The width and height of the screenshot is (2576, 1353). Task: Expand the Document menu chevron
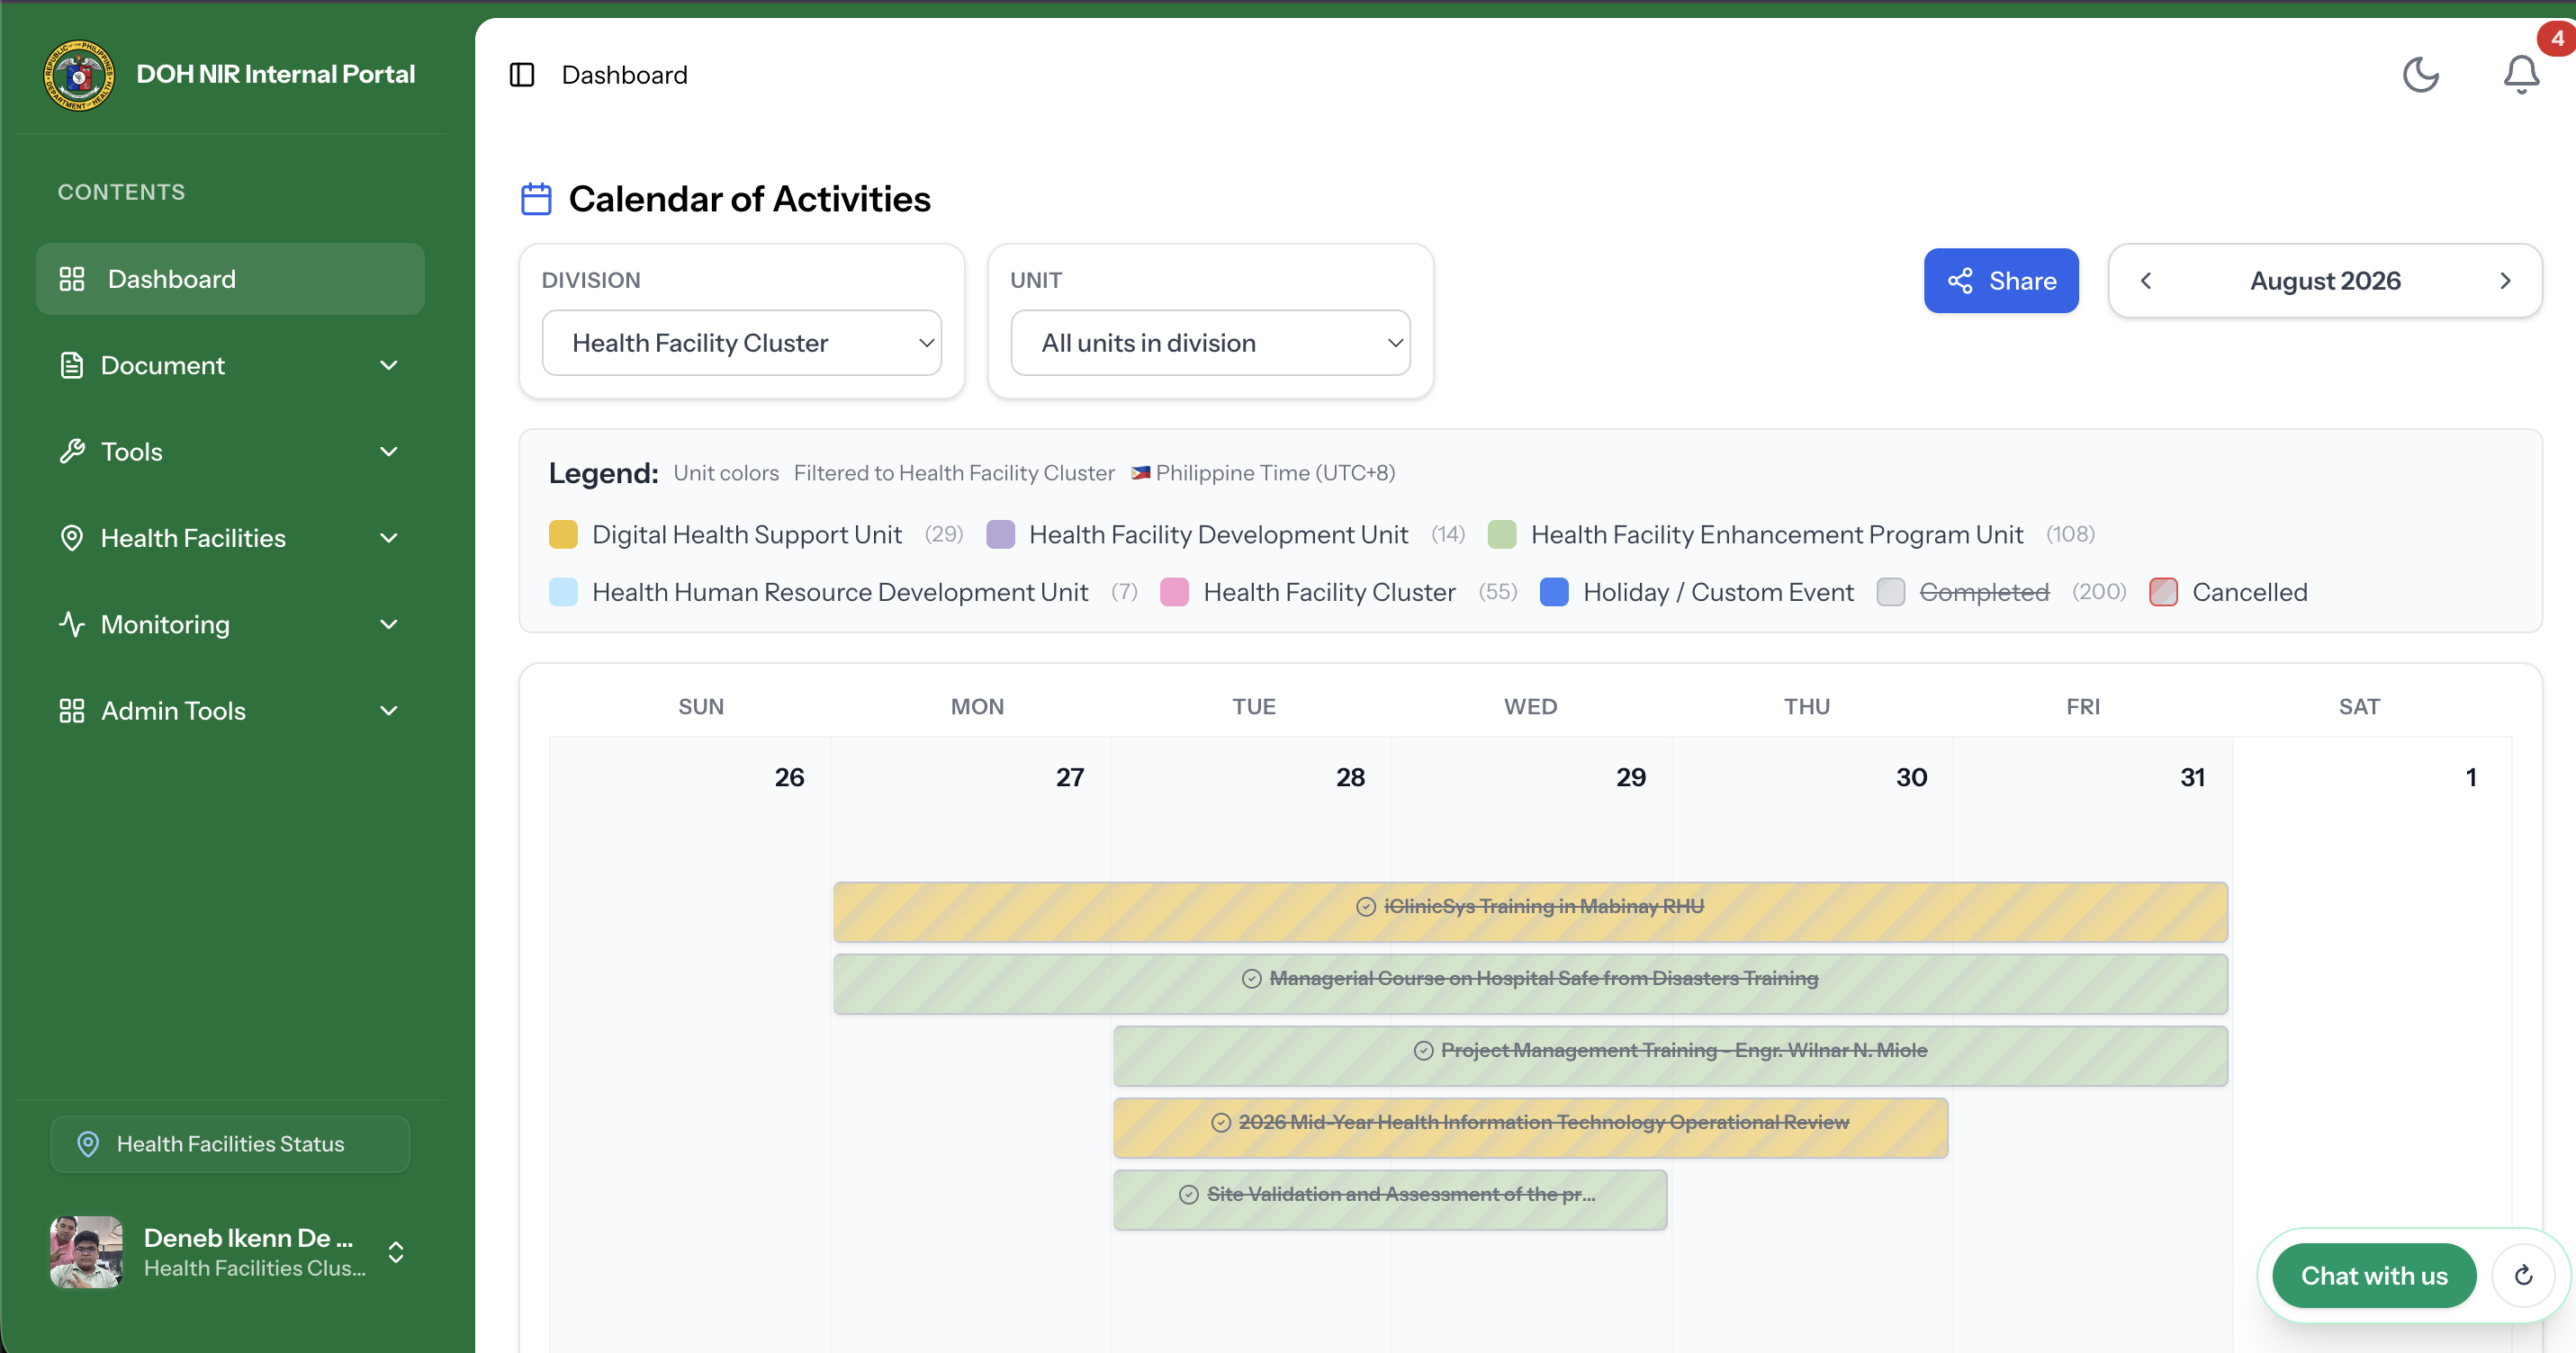(x=389, y=366)
